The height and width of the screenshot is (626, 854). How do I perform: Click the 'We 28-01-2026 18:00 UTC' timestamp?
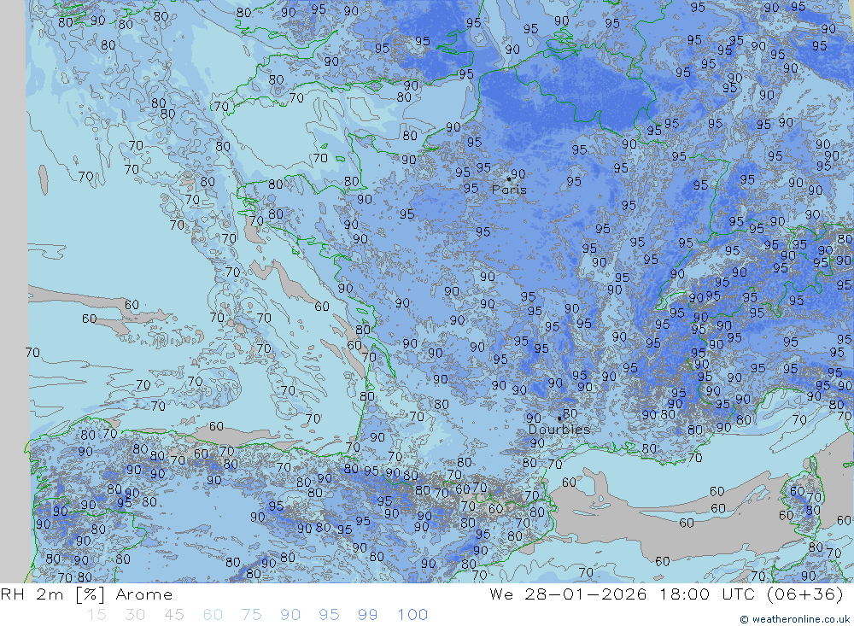(625, 594)
